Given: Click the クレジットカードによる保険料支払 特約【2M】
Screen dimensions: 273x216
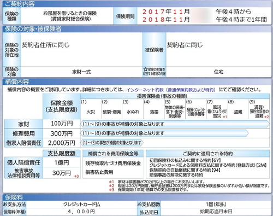Looking at the screenshot, I should 208,165.
